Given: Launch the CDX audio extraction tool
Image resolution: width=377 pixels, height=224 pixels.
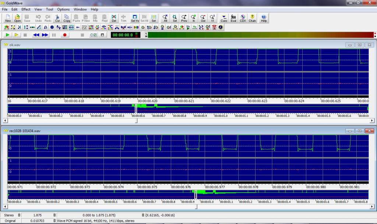Looking at the screenshot, I should point(243,18).
